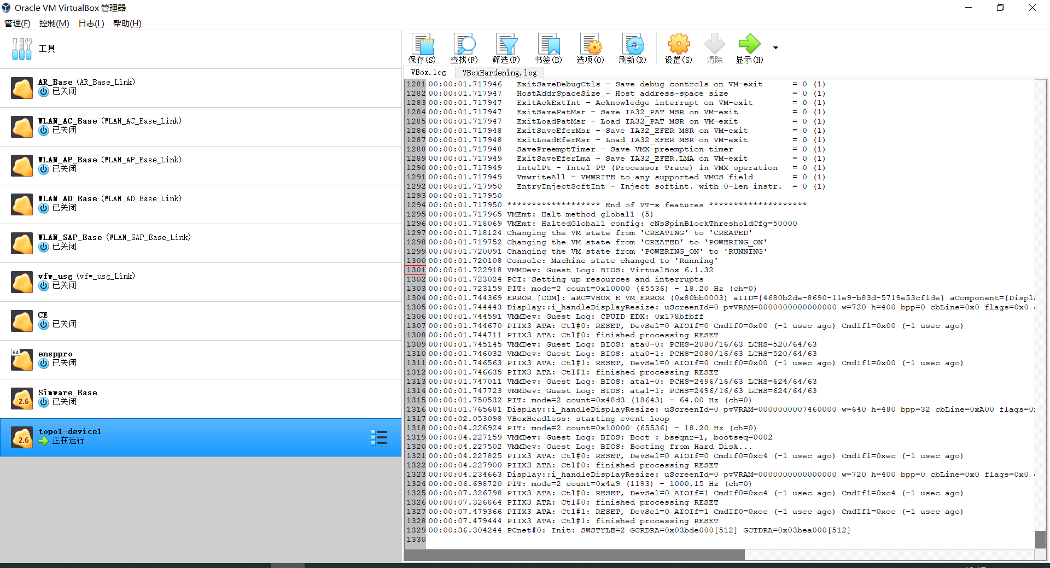Click log line number 1330
This screenshot has height=568, width=1050.
point(416,540)
